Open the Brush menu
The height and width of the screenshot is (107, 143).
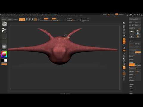point(6,16)
